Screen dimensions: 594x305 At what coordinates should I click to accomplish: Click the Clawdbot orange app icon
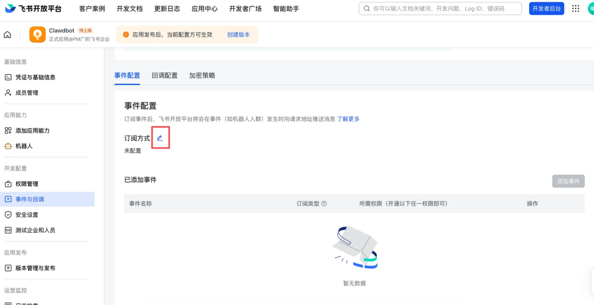coord(37,35)
